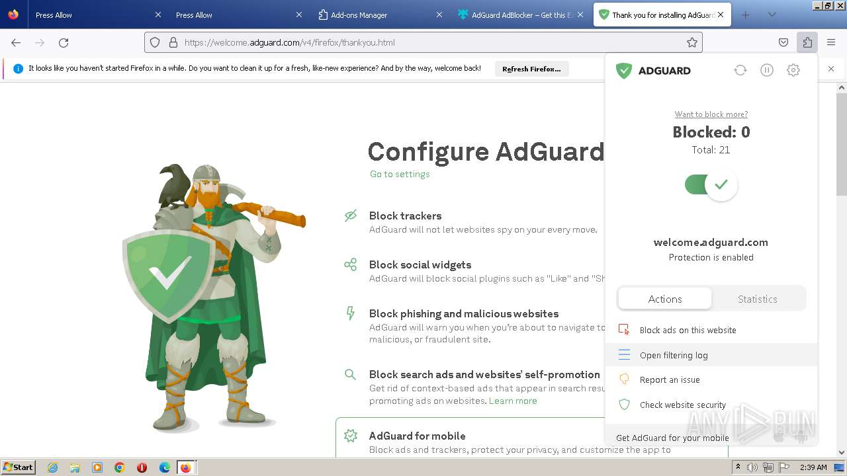Click the page scrollbar down arrow
Screen dimensions: 847x476
842,452
